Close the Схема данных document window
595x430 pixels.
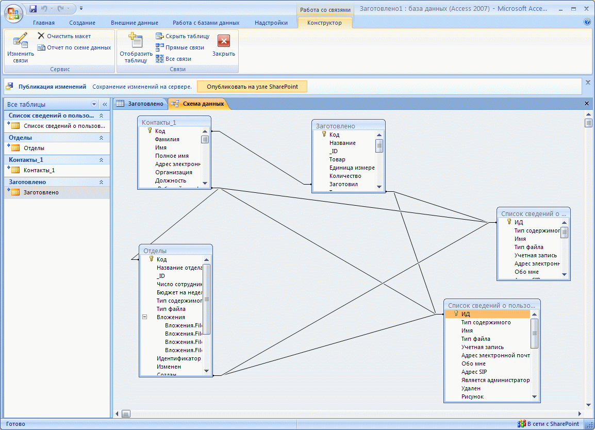pos(587,103)
